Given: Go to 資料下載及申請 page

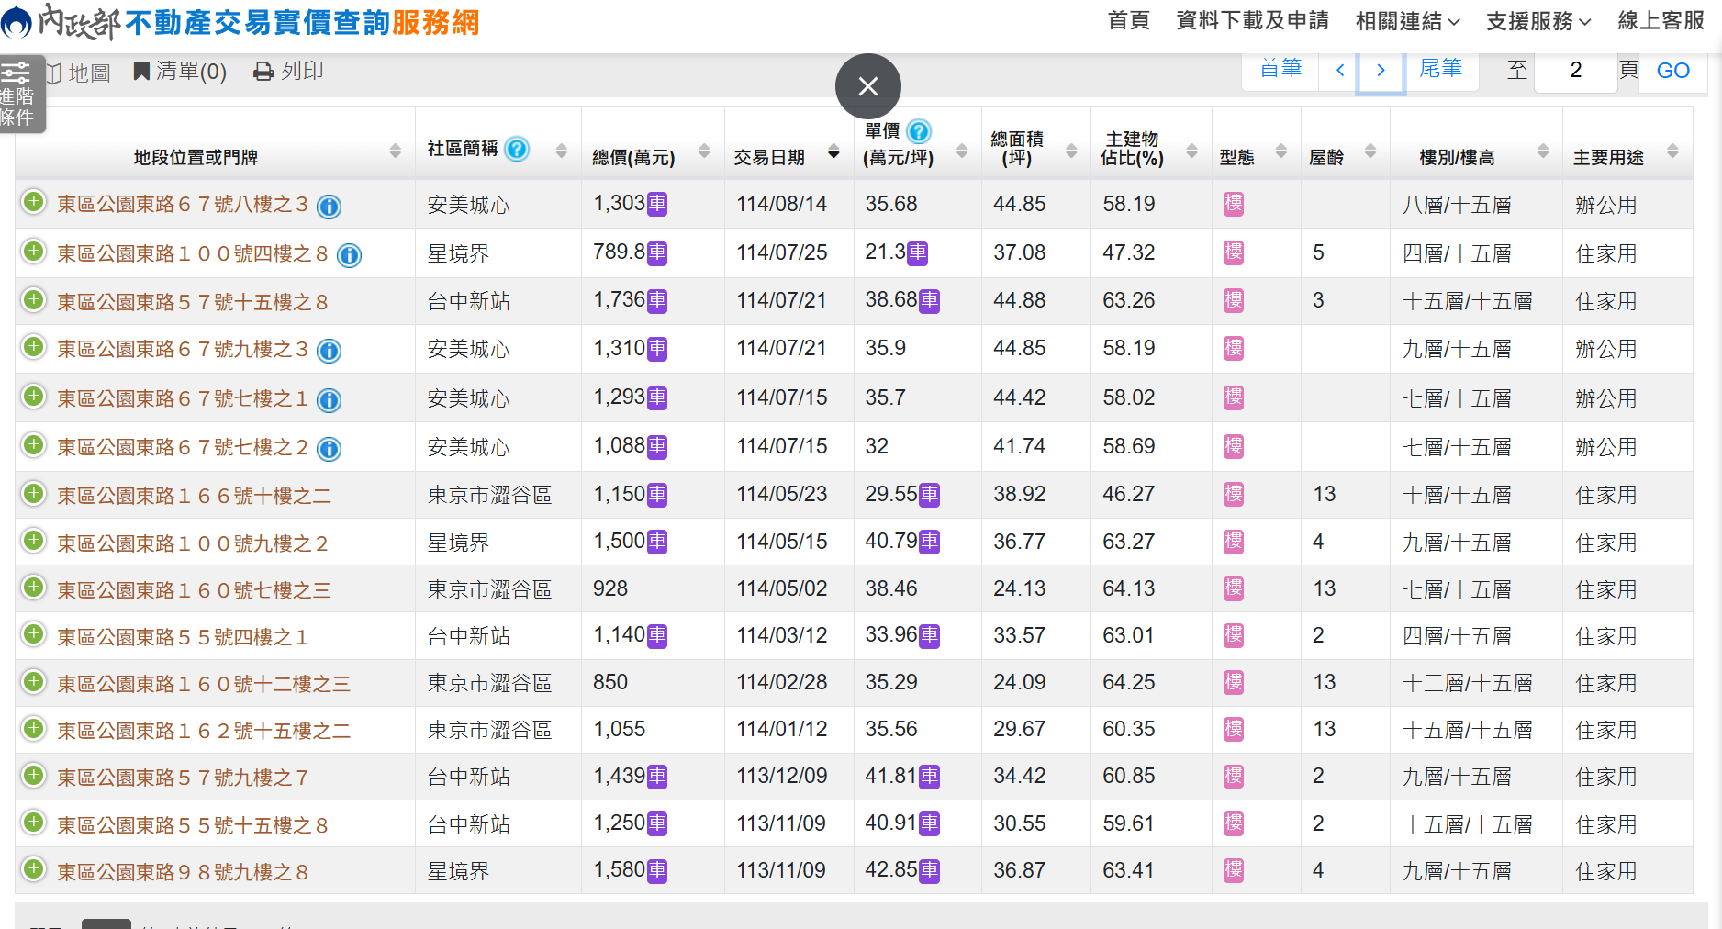Looking at the screenshot, I should click(1252, 21).
